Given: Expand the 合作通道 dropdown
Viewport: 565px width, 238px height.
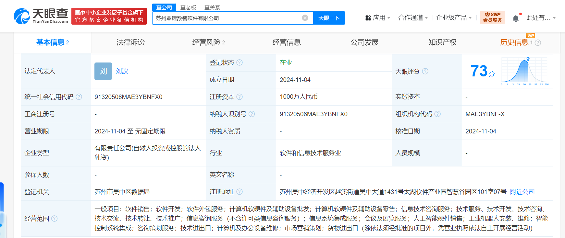Looking at the screenshot, I should click(x=413, y=18).
